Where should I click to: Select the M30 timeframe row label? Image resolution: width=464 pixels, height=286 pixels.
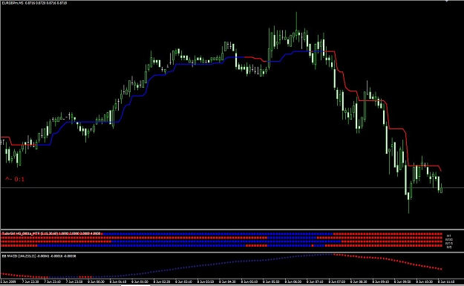449,239
